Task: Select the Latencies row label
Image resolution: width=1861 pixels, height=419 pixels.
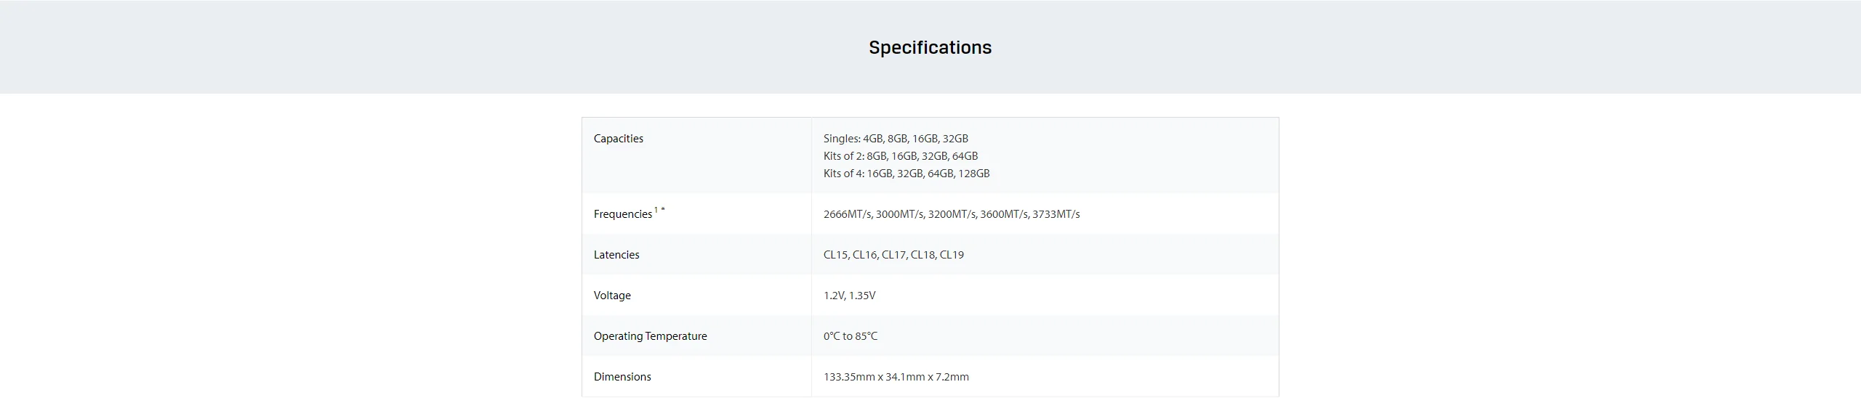Action: [616, 255]
